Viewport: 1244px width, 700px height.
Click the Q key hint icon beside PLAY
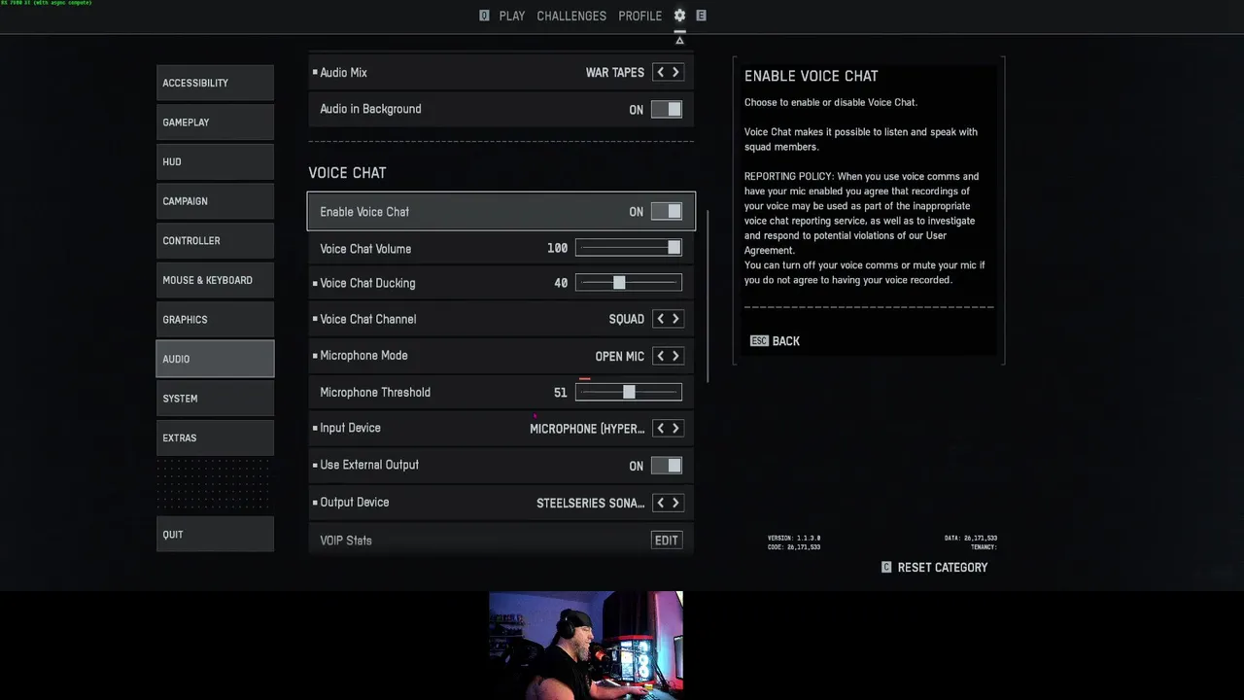point(484,16)
